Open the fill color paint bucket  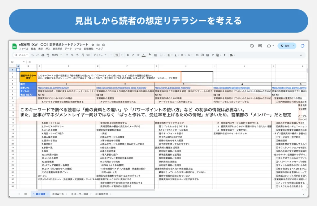tap(150, 55)
